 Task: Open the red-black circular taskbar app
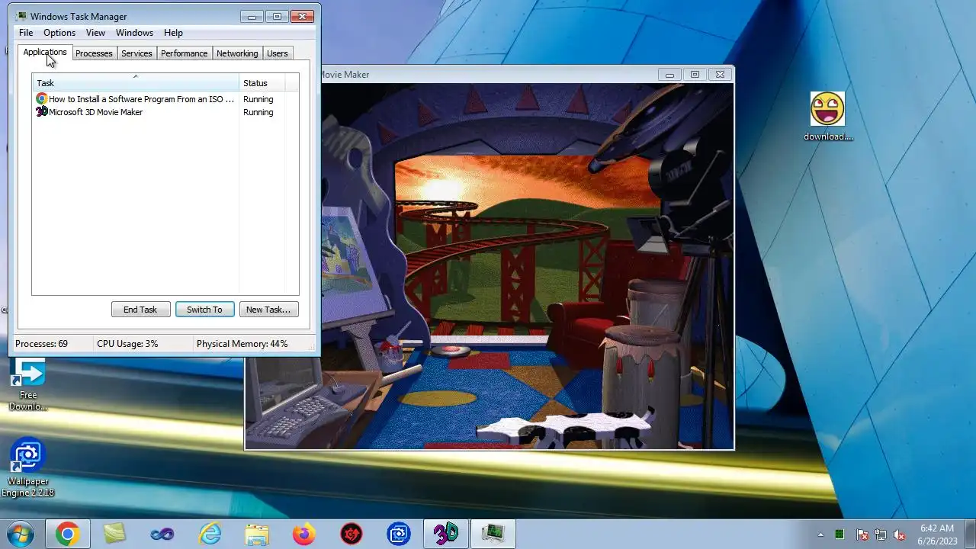pos(351,534)
